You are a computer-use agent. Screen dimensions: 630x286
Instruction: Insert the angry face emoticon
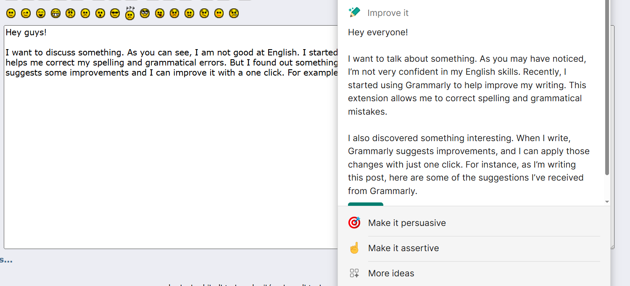tap(70, 13)
